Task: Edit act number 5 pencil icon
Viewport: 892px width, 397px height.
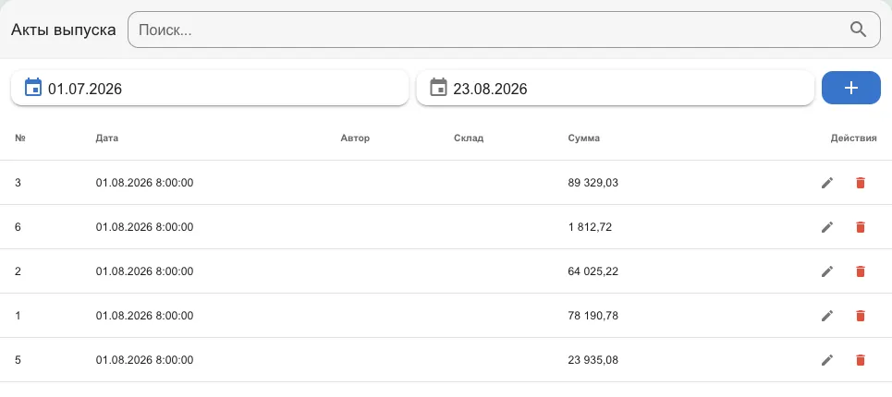Action: click(827, 360)
